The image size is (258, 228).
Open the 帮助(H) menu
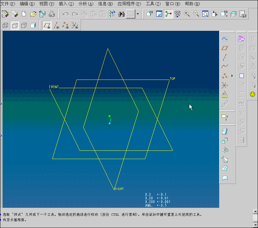point(192,4)
